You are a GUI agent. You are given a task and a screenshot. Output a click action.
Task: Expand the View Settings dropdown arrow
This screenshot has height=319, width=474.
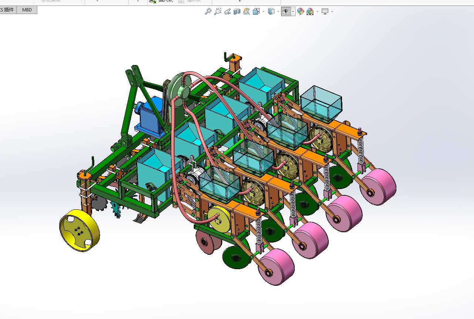(332, 11)
